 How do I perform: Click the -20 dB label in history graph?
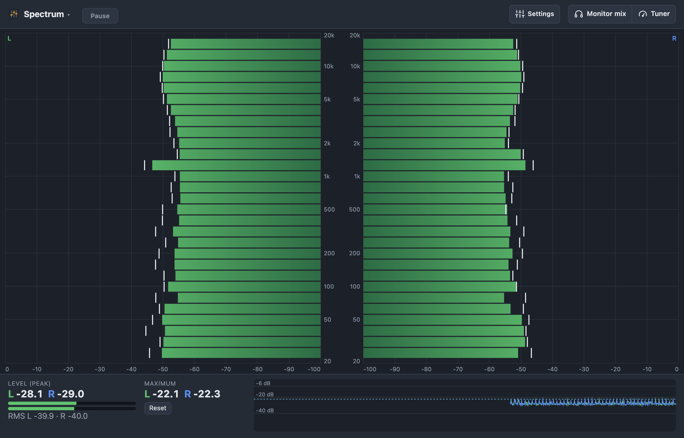[265, 394]
